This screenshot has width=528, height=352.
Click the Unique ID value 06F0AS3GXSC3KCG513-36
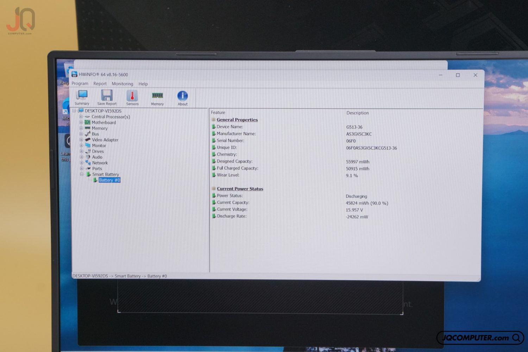371,148
